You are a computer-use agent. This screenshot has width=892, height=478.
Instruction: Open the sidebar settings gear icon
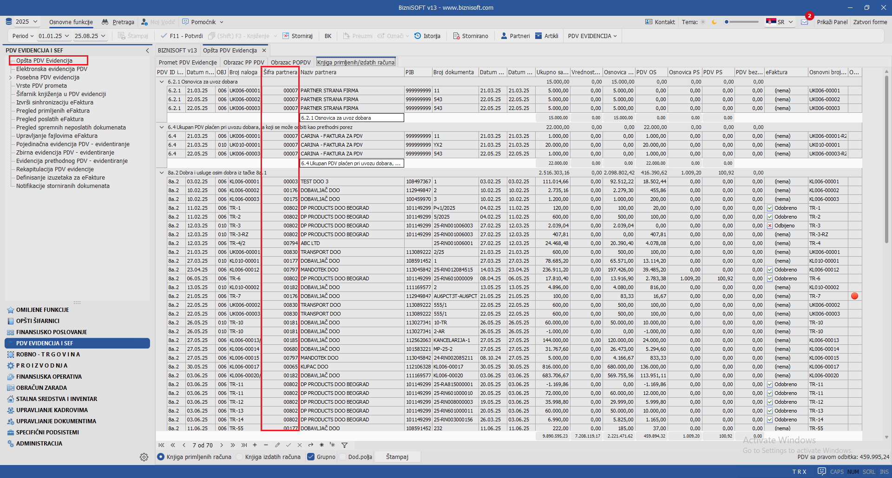point(144,457)
